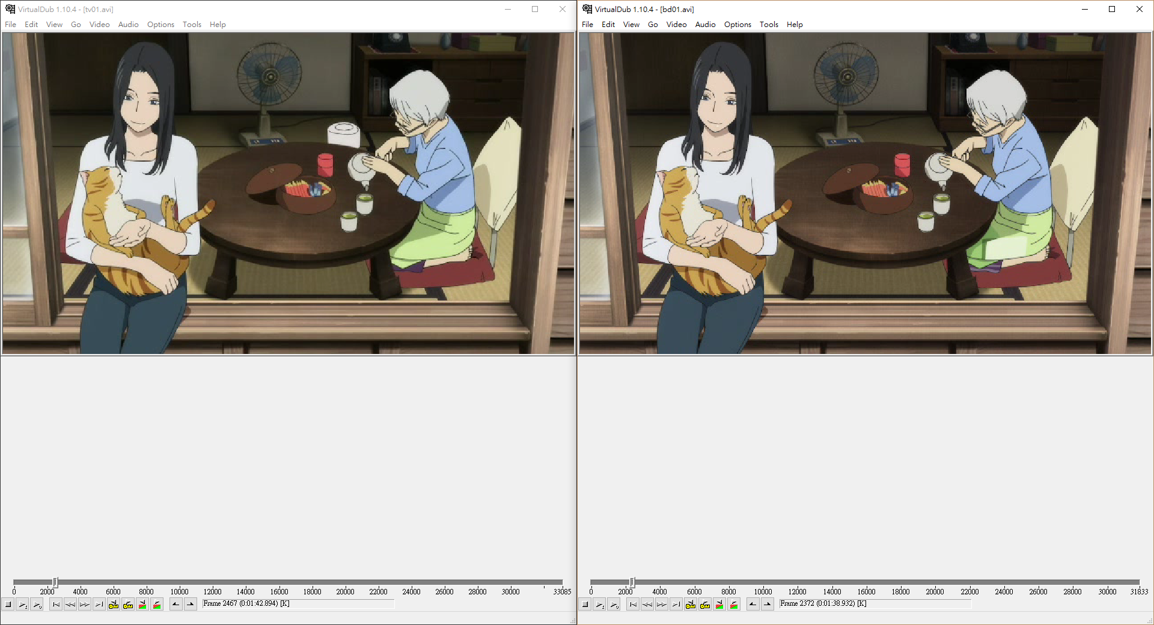This screenshot has width=1154, height=625.
Task: Open File menu in bd01.avi window
Action: [x=588, y=25]
